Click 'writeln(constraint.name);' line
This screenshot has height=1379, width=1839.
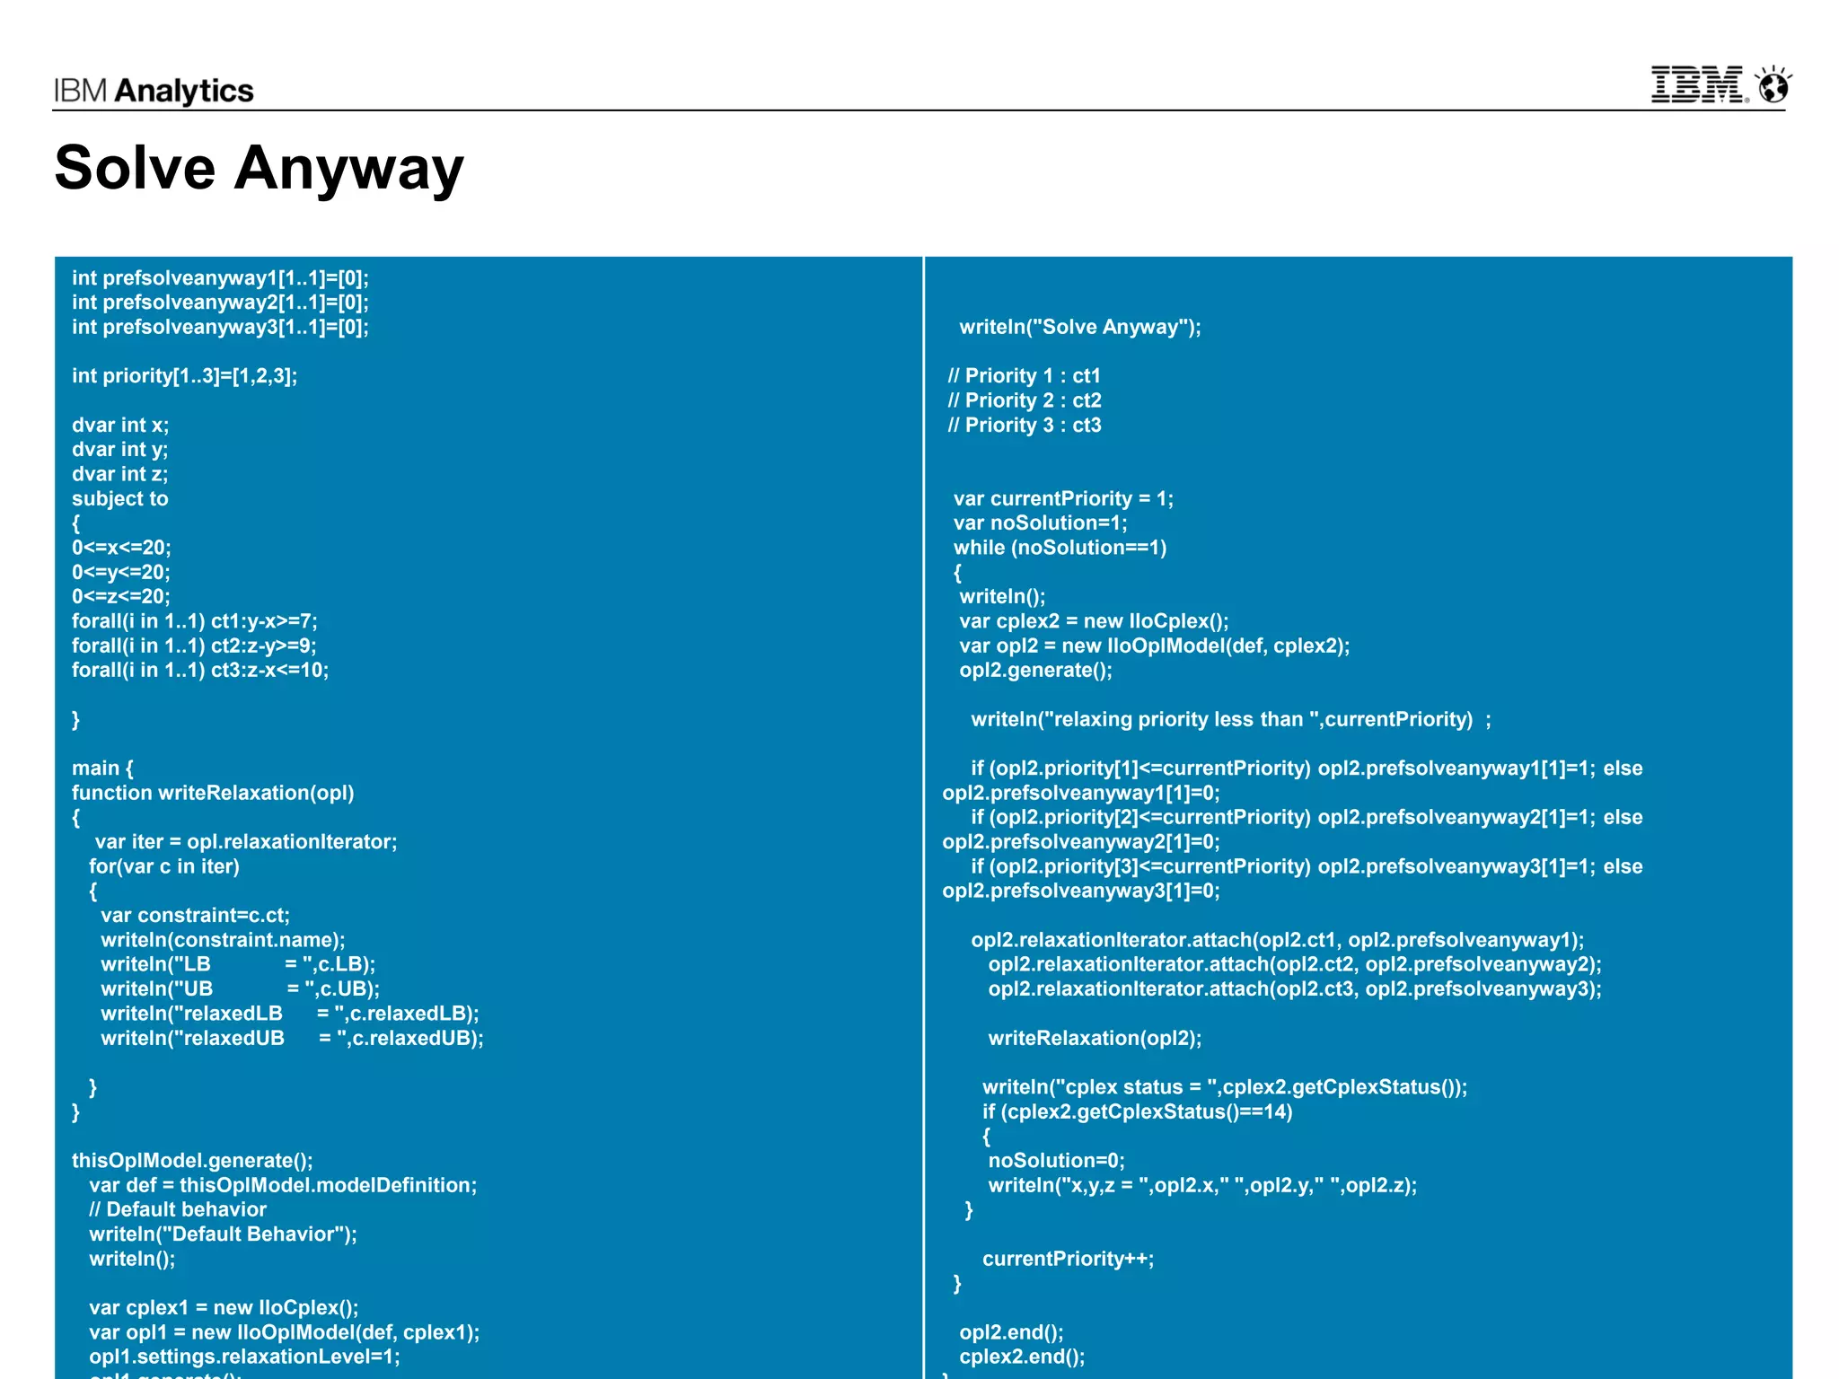(223, 940)
